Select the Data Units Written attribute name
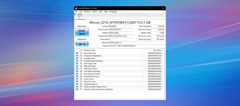 coord(90,69)
